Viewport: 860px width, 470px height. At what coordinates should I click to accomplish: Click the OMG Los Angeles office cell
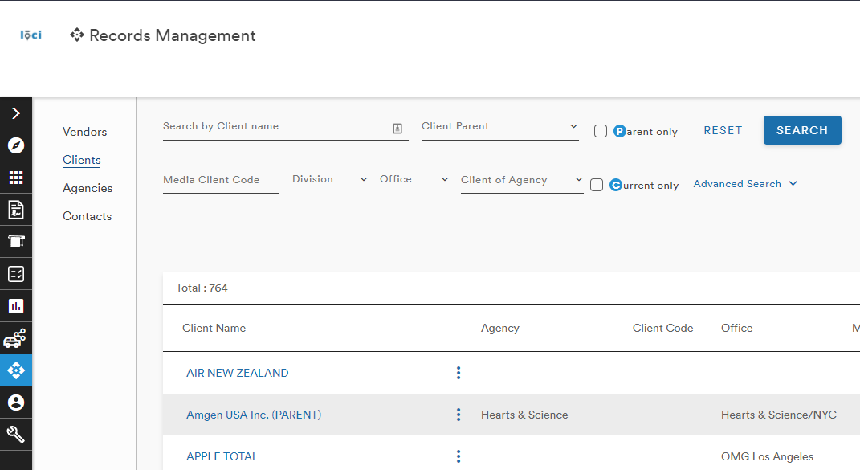click(x=768, y=456)
